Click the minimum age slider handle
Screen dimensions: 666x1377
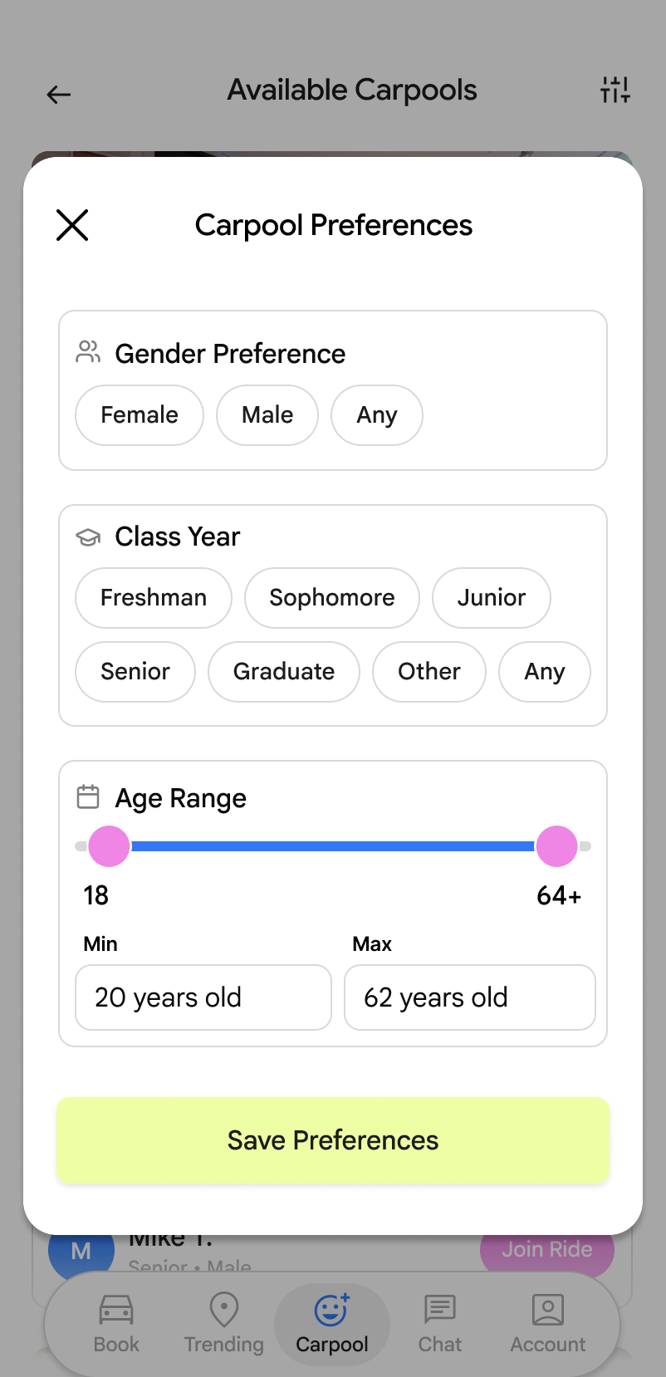(109, 846)
